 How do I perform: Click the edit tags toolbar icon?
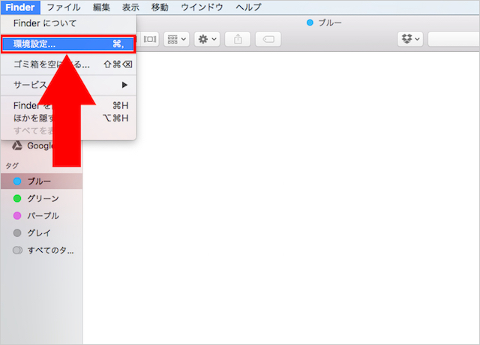268,39
